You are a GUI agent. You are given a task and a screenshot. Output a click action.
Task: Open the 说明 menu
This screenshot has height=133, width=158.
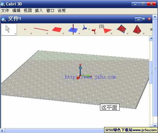coord(62,10)
